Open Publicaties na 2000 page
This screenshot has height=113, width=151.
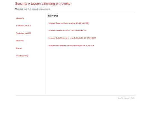pos(23,33)
